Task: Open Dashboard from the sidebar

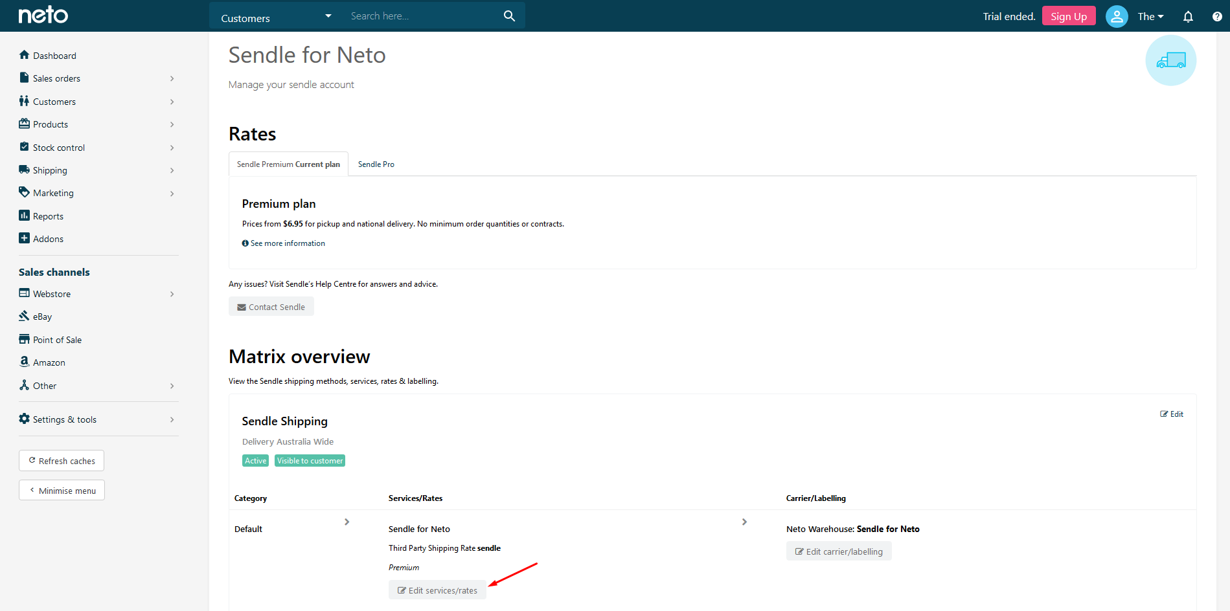Action: (x=54, y=56)
